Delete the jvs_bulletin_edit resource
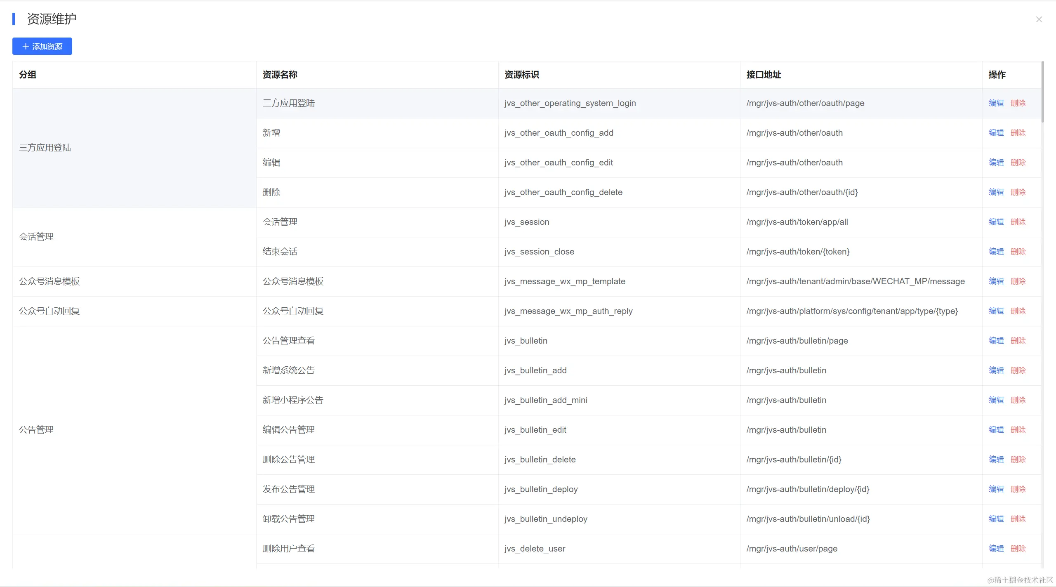The width and height of the screenshot is (1056, 587). [1018, 430]
